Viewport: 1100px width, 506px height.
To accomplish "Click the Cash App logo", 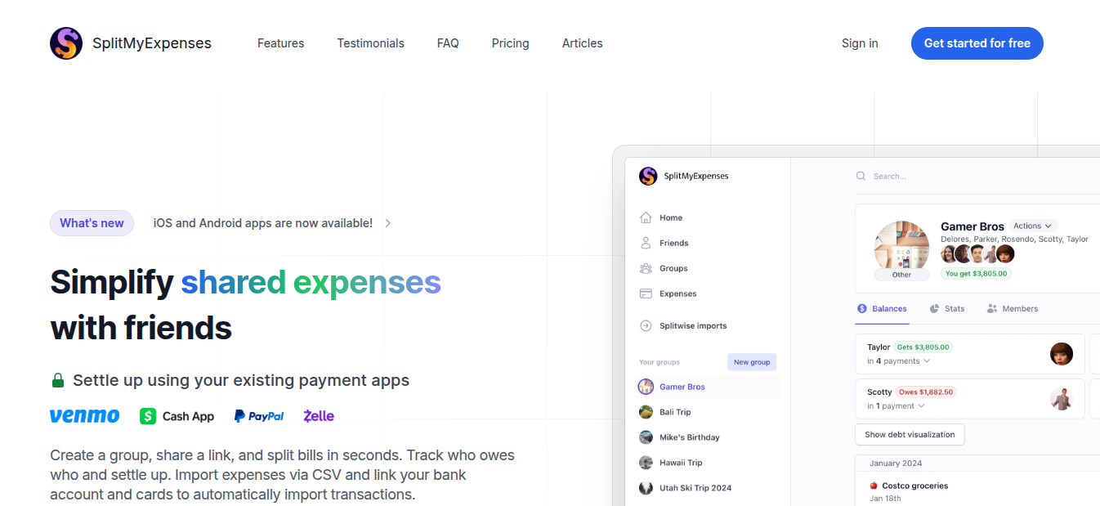I will click(x=177, y=416).
